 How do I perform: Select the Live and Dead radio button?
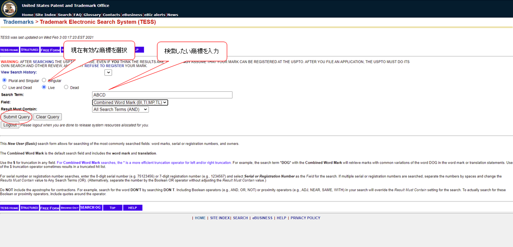[x=4, y=87]
